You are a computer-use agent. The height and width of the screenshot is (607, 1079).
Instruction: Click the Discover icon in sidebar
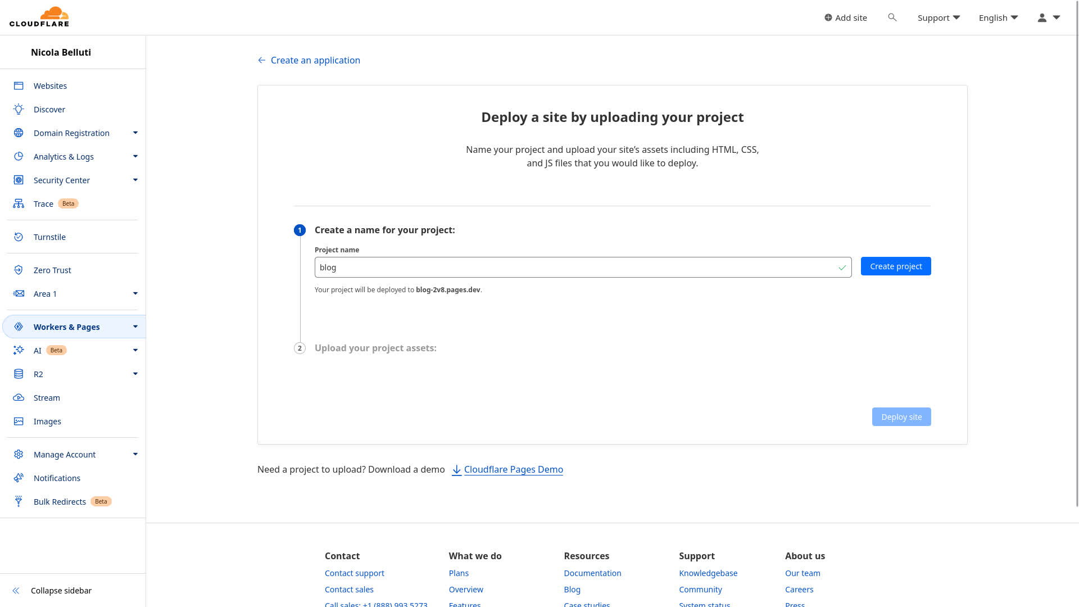coord(19,109)
